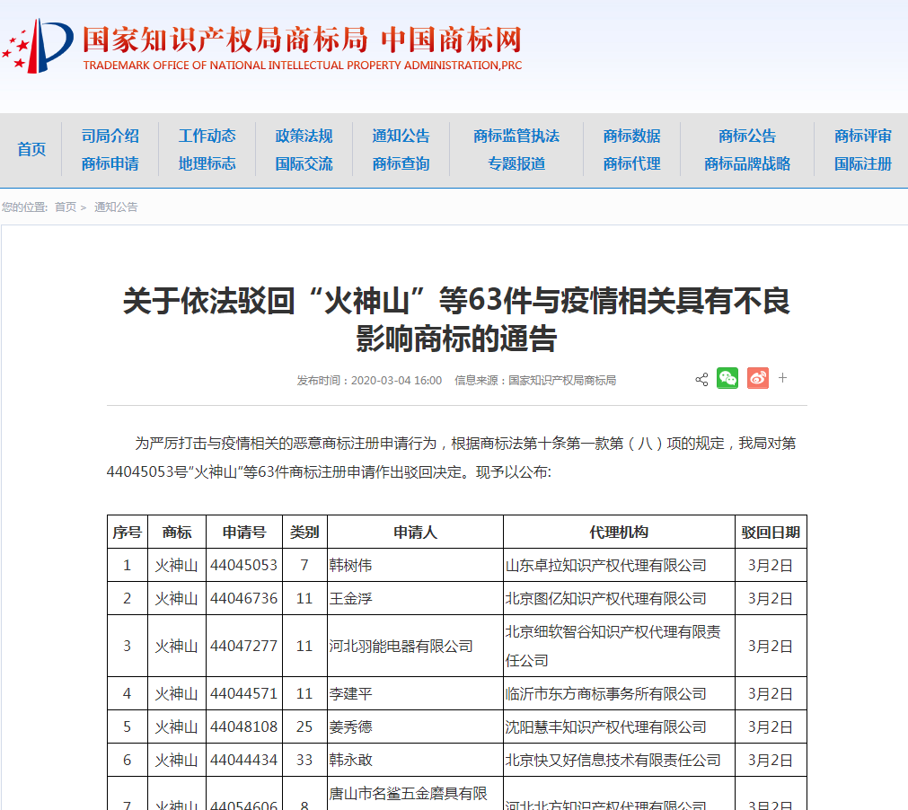Select 工作动态 in the navigation
This screenshot has height=810, width=908.
(207, 136)
